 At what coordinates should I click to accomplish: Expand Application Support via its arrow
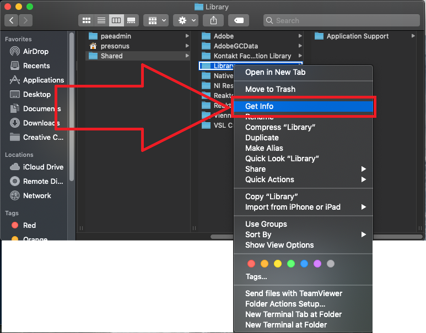tap(413, 36)
